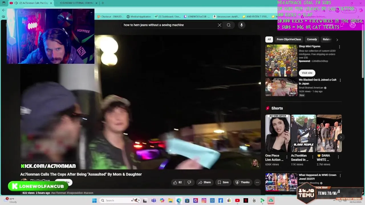Open options for WWE Crown Jewel video
The width and height of the screenshot is (365, 205).
pyautogui.click(x=340, y=176)
